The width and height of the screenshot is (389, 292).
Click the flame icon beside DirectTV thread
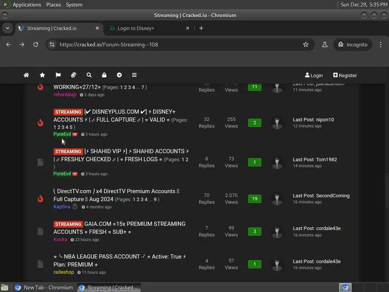click(40, 198)
